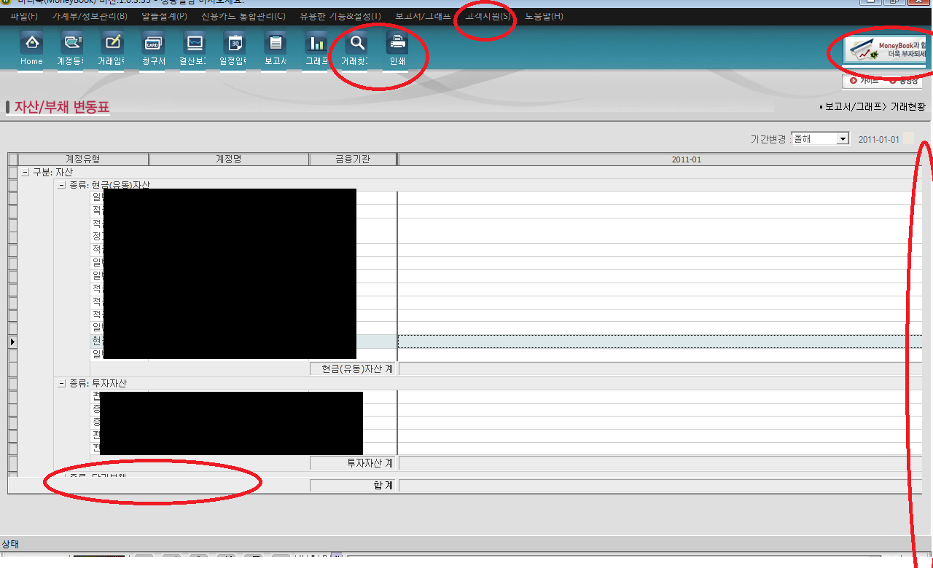Image resolution: width=933 pixels, height=568 pixels.
Task: Collapse the 종류: 현금(유동)자산 group
Action: point(62,185)
